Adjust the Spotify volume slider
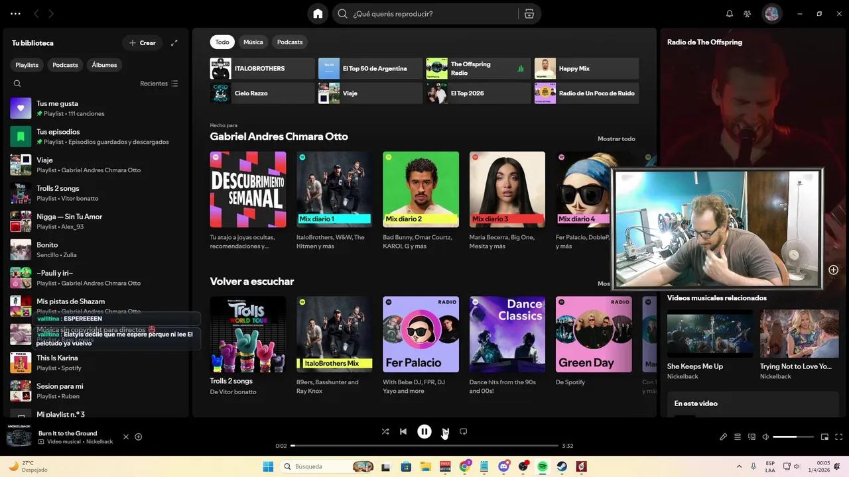The width and height of the screenshot is (849, 477). (793, 437)
